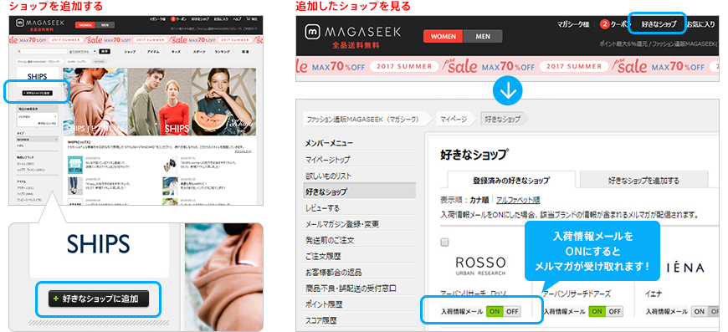Open 欲しいものリスト in the member menu
Image resolution: width=728 pixels, height=332 pixels.
(x=328, y=176)
